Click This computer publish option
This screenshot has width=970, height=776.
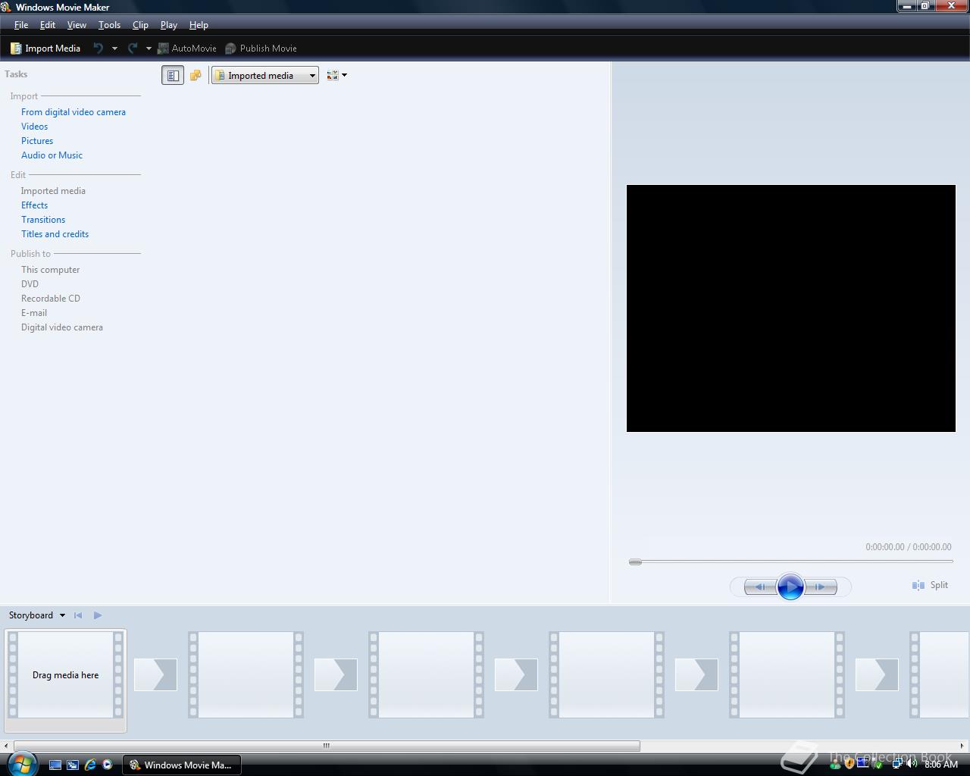50,270
